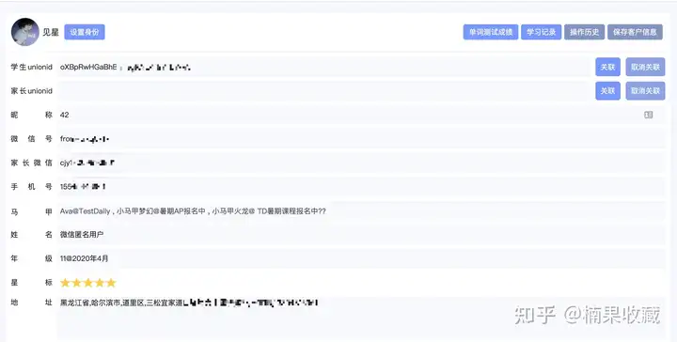The width and height of the screenshot is (677, 342).
Task: Set 星标 rating to two stars
Action: [76, 283]
